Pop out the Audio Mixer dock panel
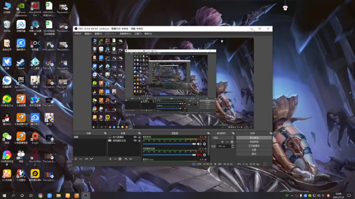 pyautogui.click(x=209, y=133)
